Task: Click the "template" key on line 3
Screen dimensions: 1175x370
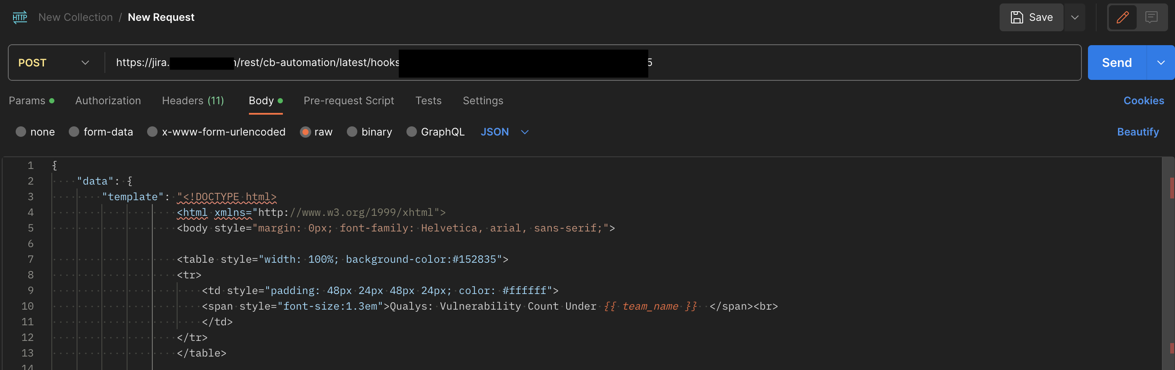Action: (x=133, y=197)
